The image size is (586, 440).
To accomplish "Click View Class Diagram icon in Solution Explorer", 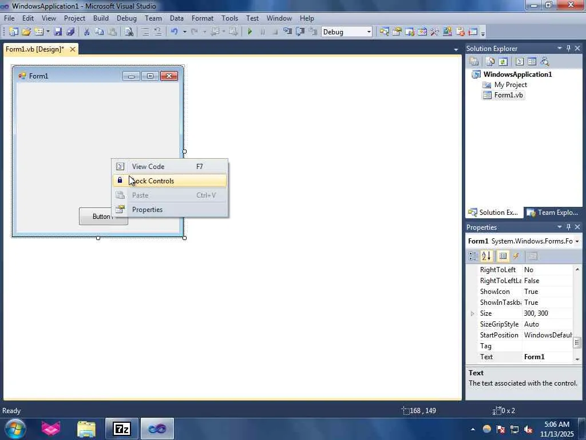I will (x=545, y=61).
